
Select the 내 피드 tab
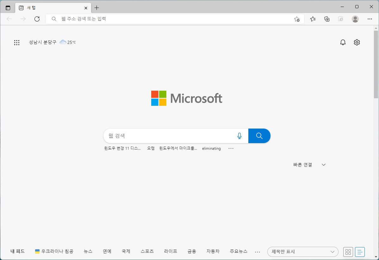click(18, 251)
